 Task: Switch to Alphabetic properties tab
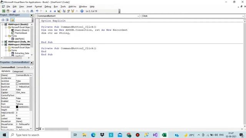tap(6, 71)
